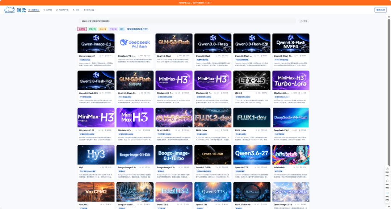
Task: Select the yellow category filter tag
Action: 103,29
